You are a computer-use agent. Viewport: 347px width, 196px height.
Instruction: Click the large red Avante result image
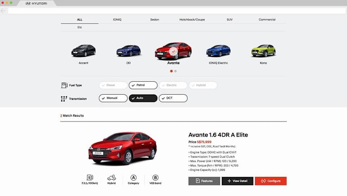122,148
